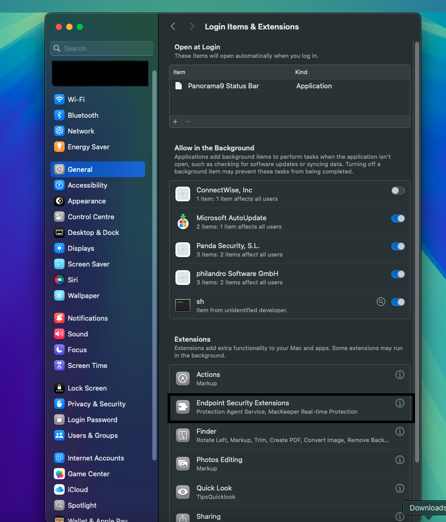Go to Privacy & Security

98,404
